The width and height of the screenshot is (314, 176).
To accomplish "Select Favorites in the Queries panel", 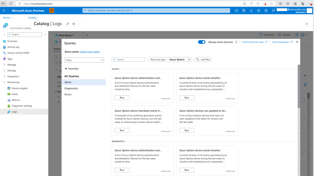I will point(72,69).
